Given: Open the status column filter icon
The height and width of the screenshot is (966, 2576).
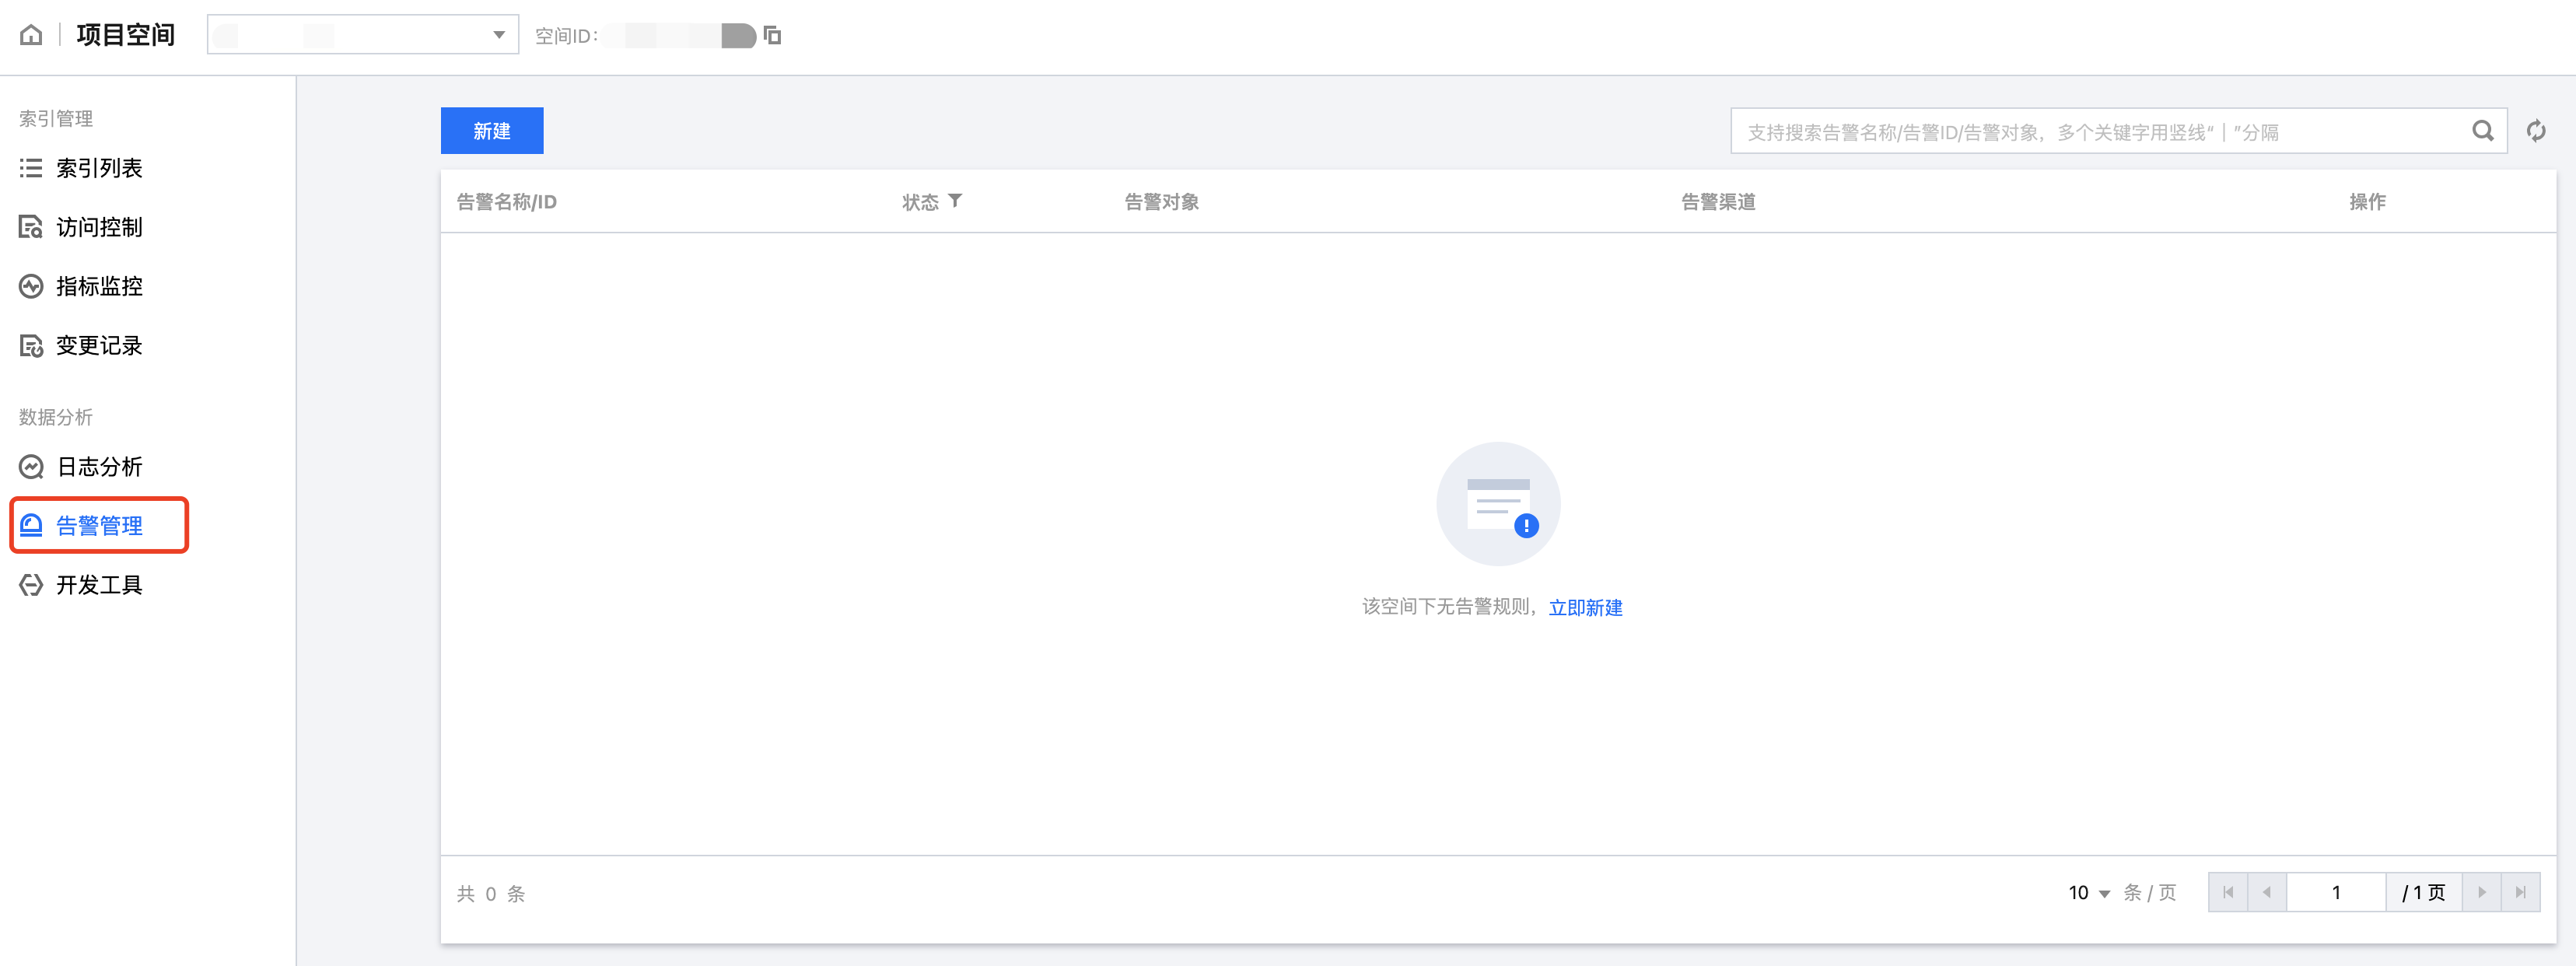Looking at the screenshot, I should pos(955,201).
